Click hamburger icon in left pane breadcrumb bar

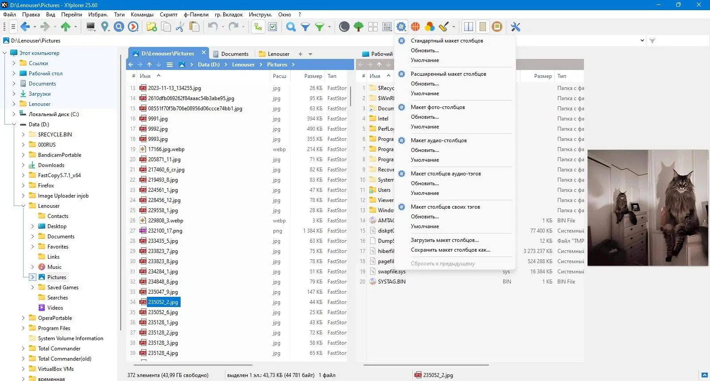pyautogui.click(x=170, y=65)
